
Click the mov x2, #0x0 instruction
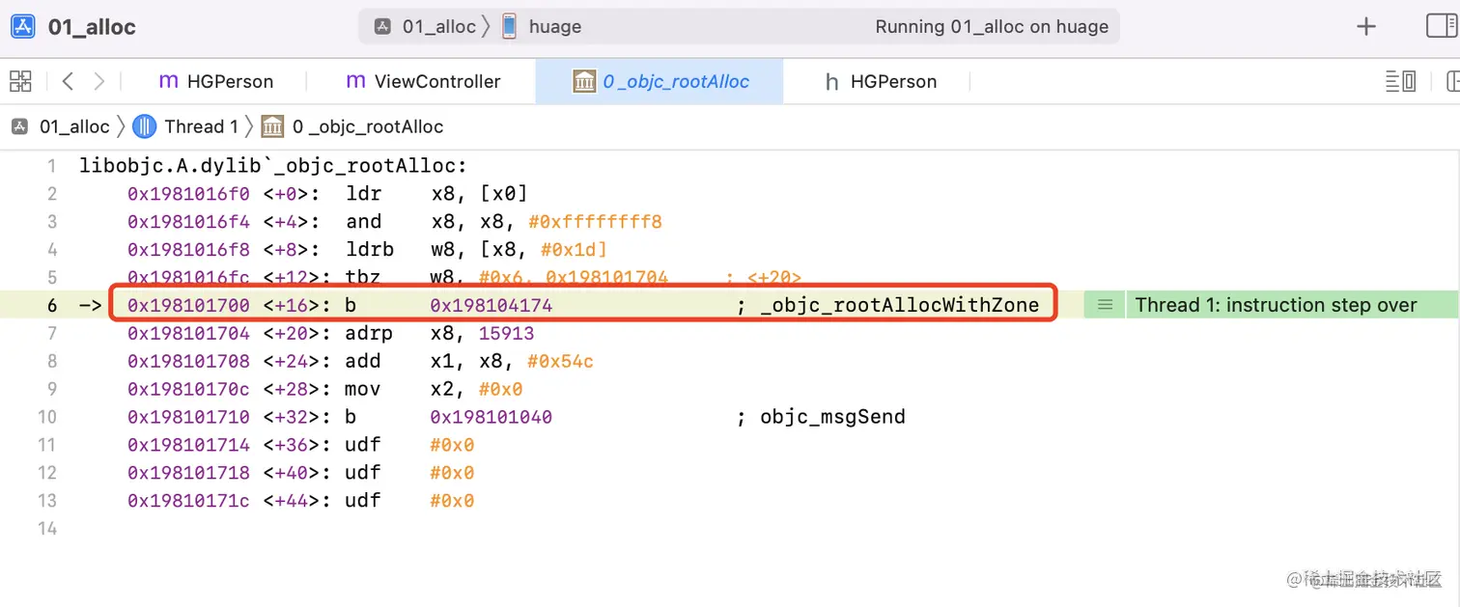324,389
